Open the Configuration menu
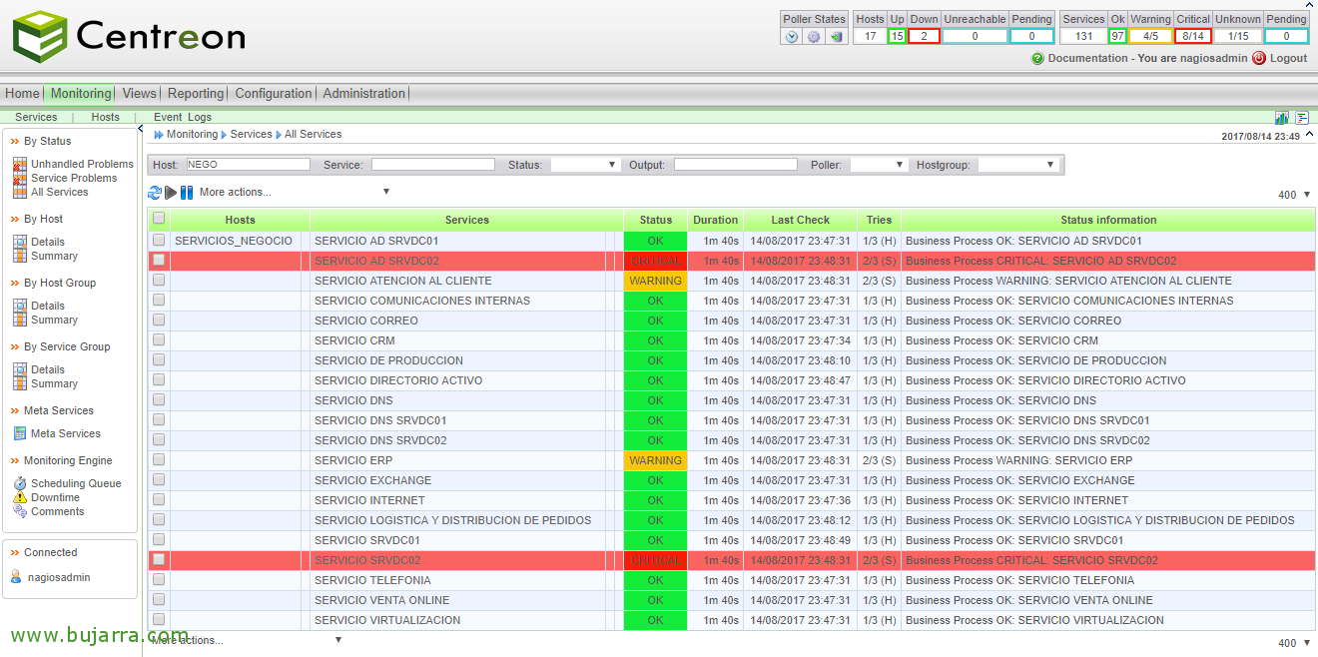This screenshot has width=1318, height=657. [274, 93]
